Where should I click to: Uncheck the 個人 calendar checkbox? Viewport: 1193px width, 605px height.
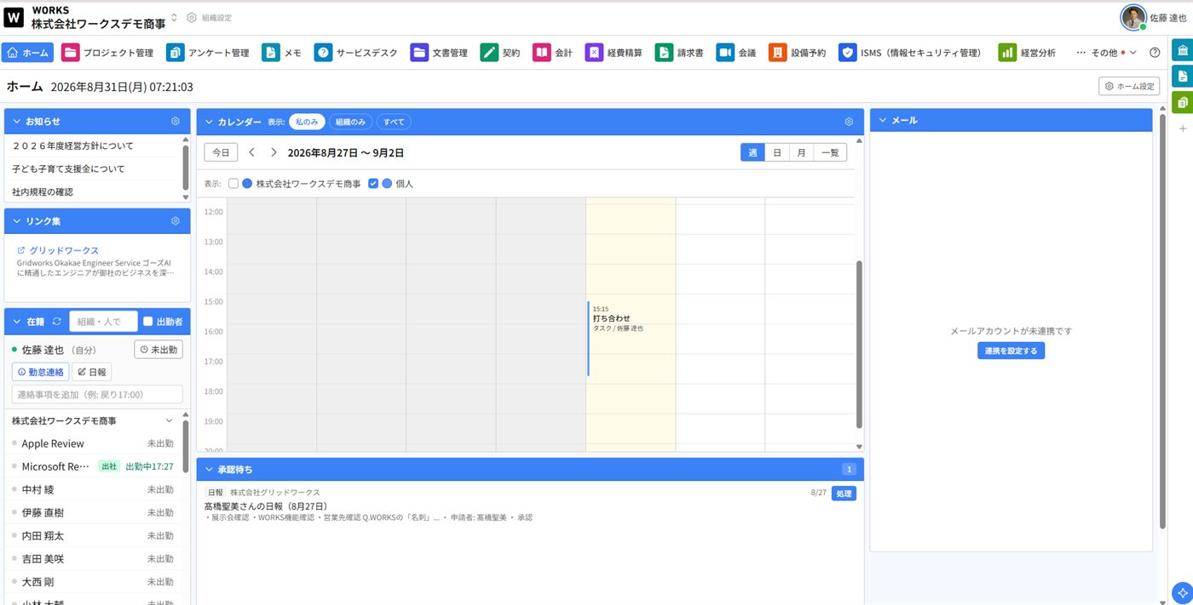pos(373,183)
